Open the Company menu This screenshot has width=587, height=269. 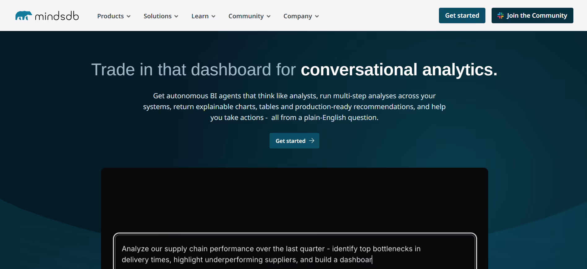[301, 16]
